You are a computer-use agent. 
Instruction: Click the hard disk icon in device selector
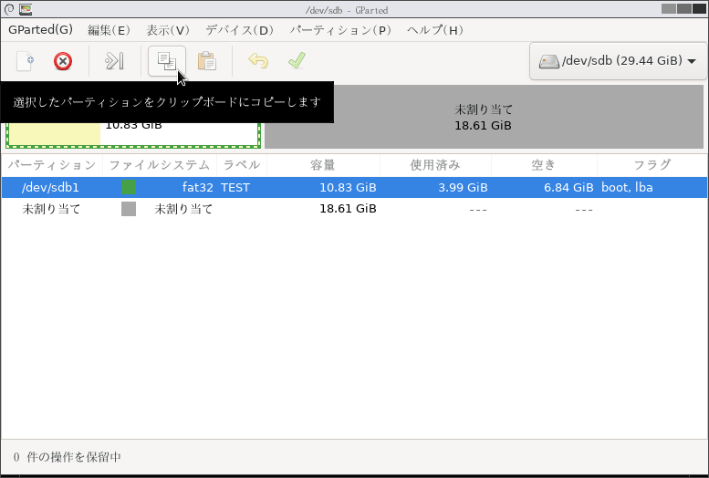[x=549, y=61]
